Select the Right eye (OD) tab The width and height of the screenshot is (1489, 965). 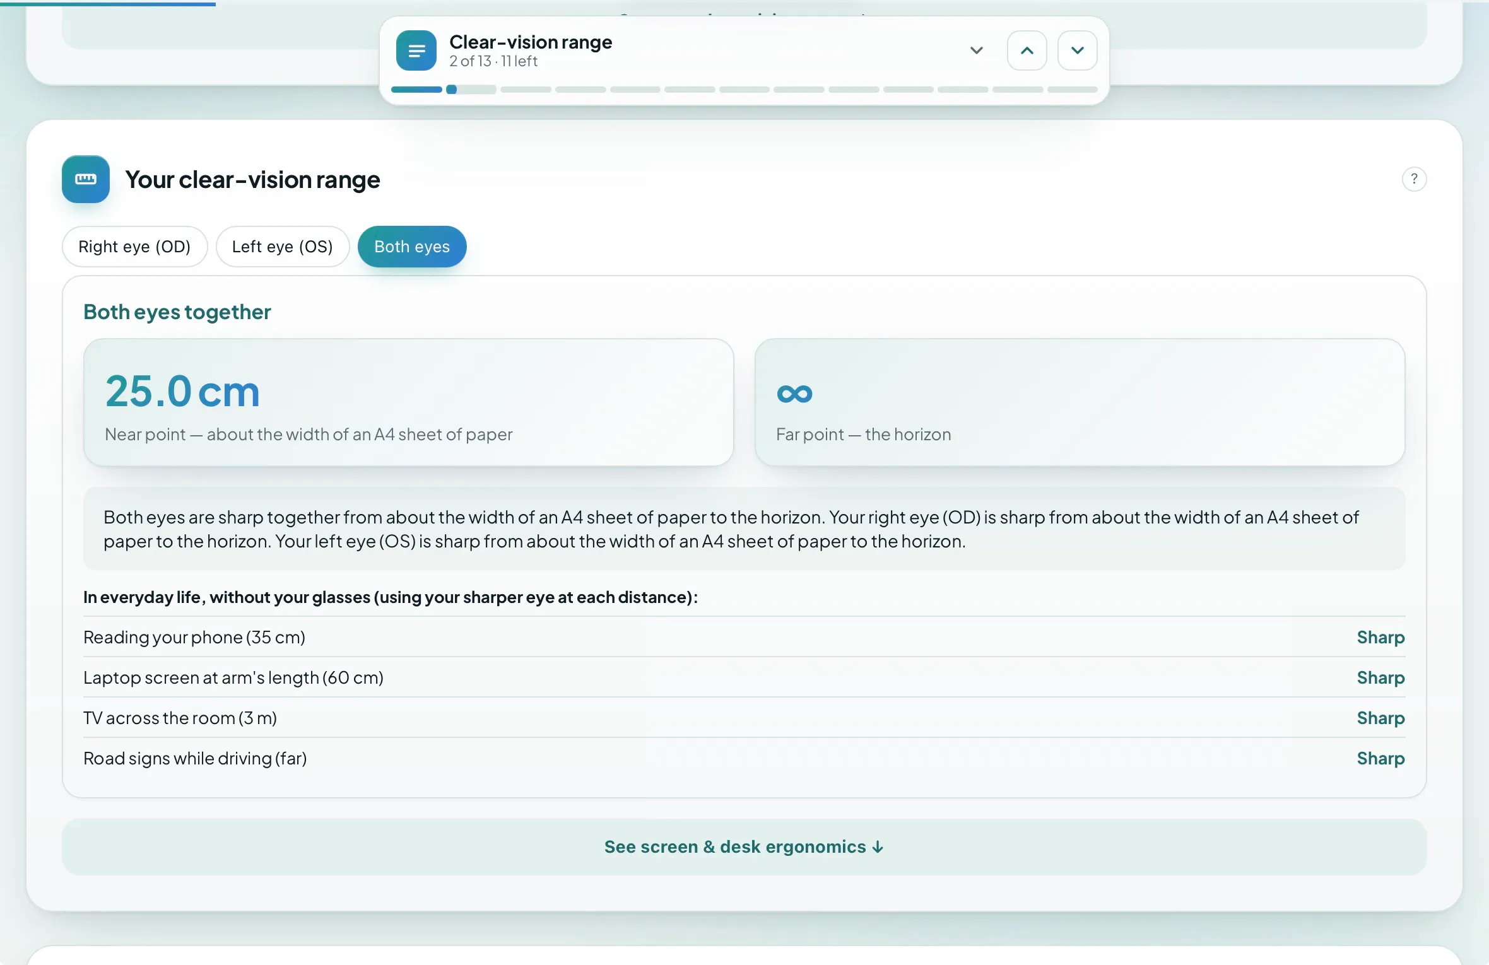click(134, 247)
